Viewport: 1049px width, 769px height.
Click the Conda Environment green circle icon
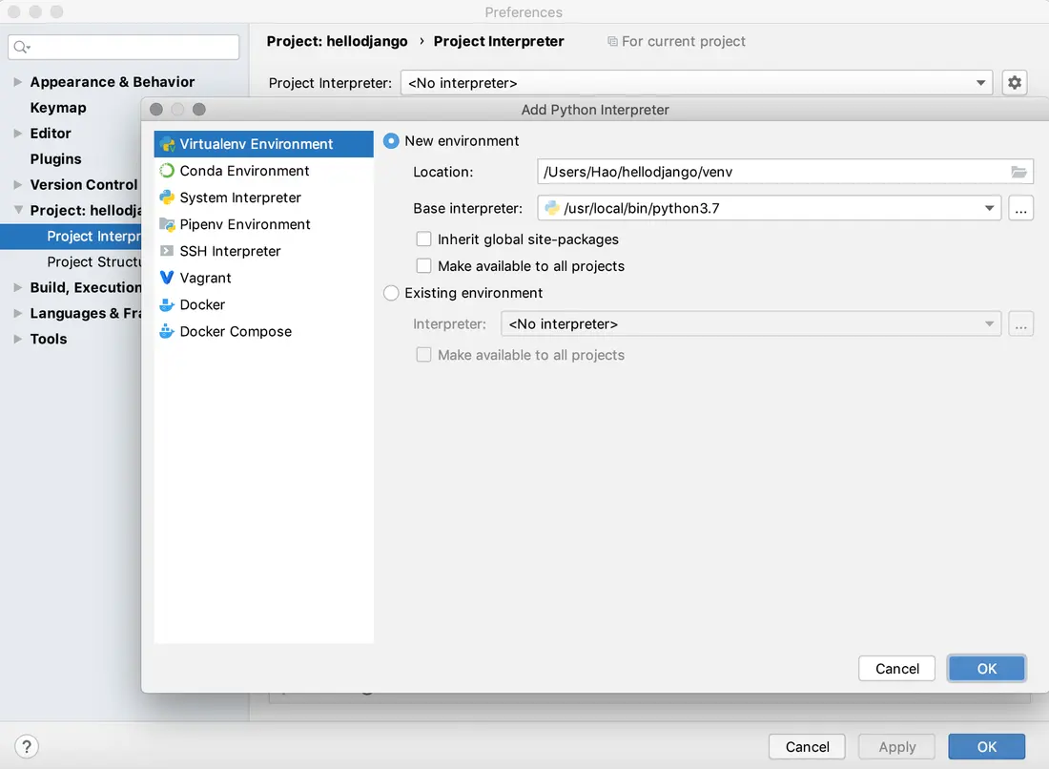click(x=167, y=171)
